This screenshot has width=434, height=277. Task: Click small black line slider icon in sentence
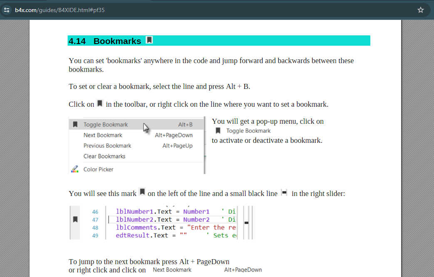click(x=284, y=193)
